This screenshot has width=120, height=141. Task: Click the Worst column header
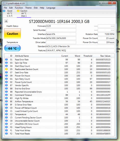coord(75,56)
